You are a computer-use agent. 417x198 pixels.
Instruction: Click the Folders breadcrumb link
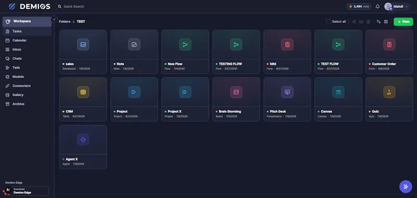point(65,22)
